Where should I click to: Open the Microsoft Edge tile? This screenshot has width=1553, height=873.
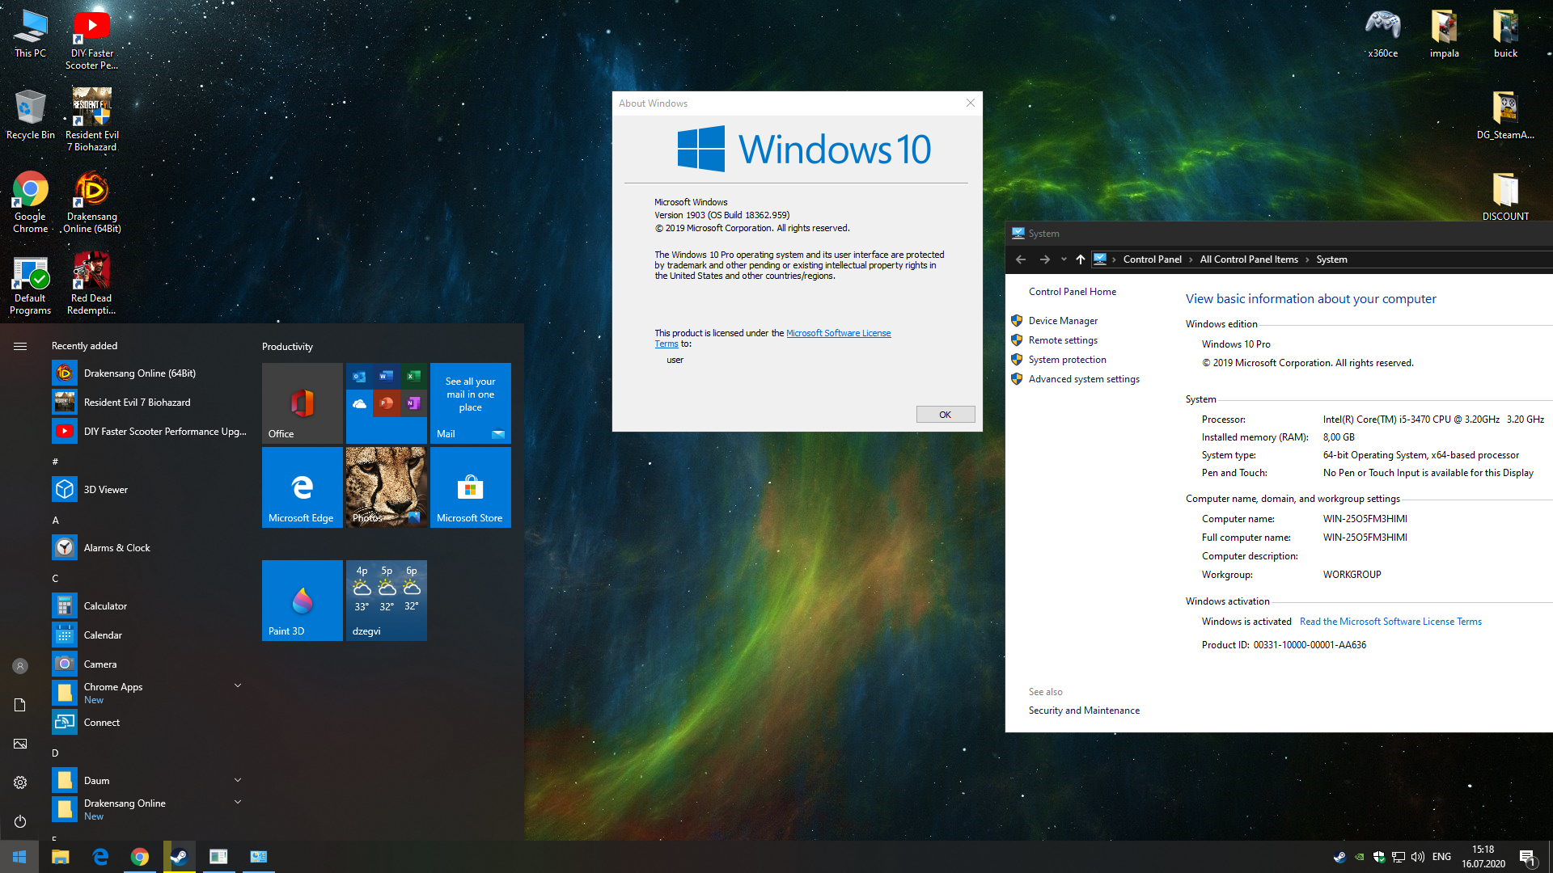tap(302, 487)
